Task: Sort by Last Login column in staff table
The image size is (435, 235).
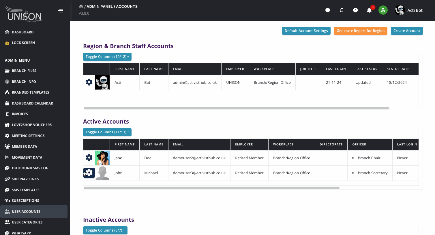Action: tap(335, 69)
